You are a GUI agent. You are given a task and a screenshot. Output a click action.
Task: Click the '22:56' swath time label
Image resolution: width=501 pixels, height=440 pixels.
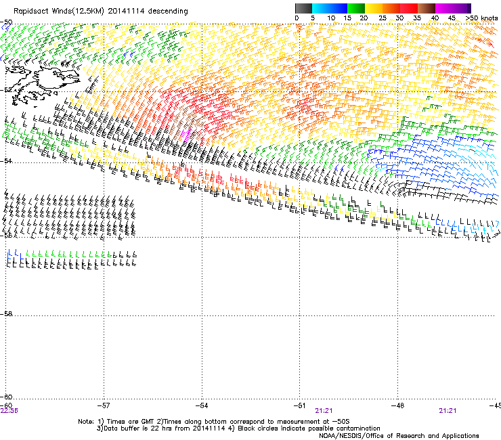(x=9, y=411)
